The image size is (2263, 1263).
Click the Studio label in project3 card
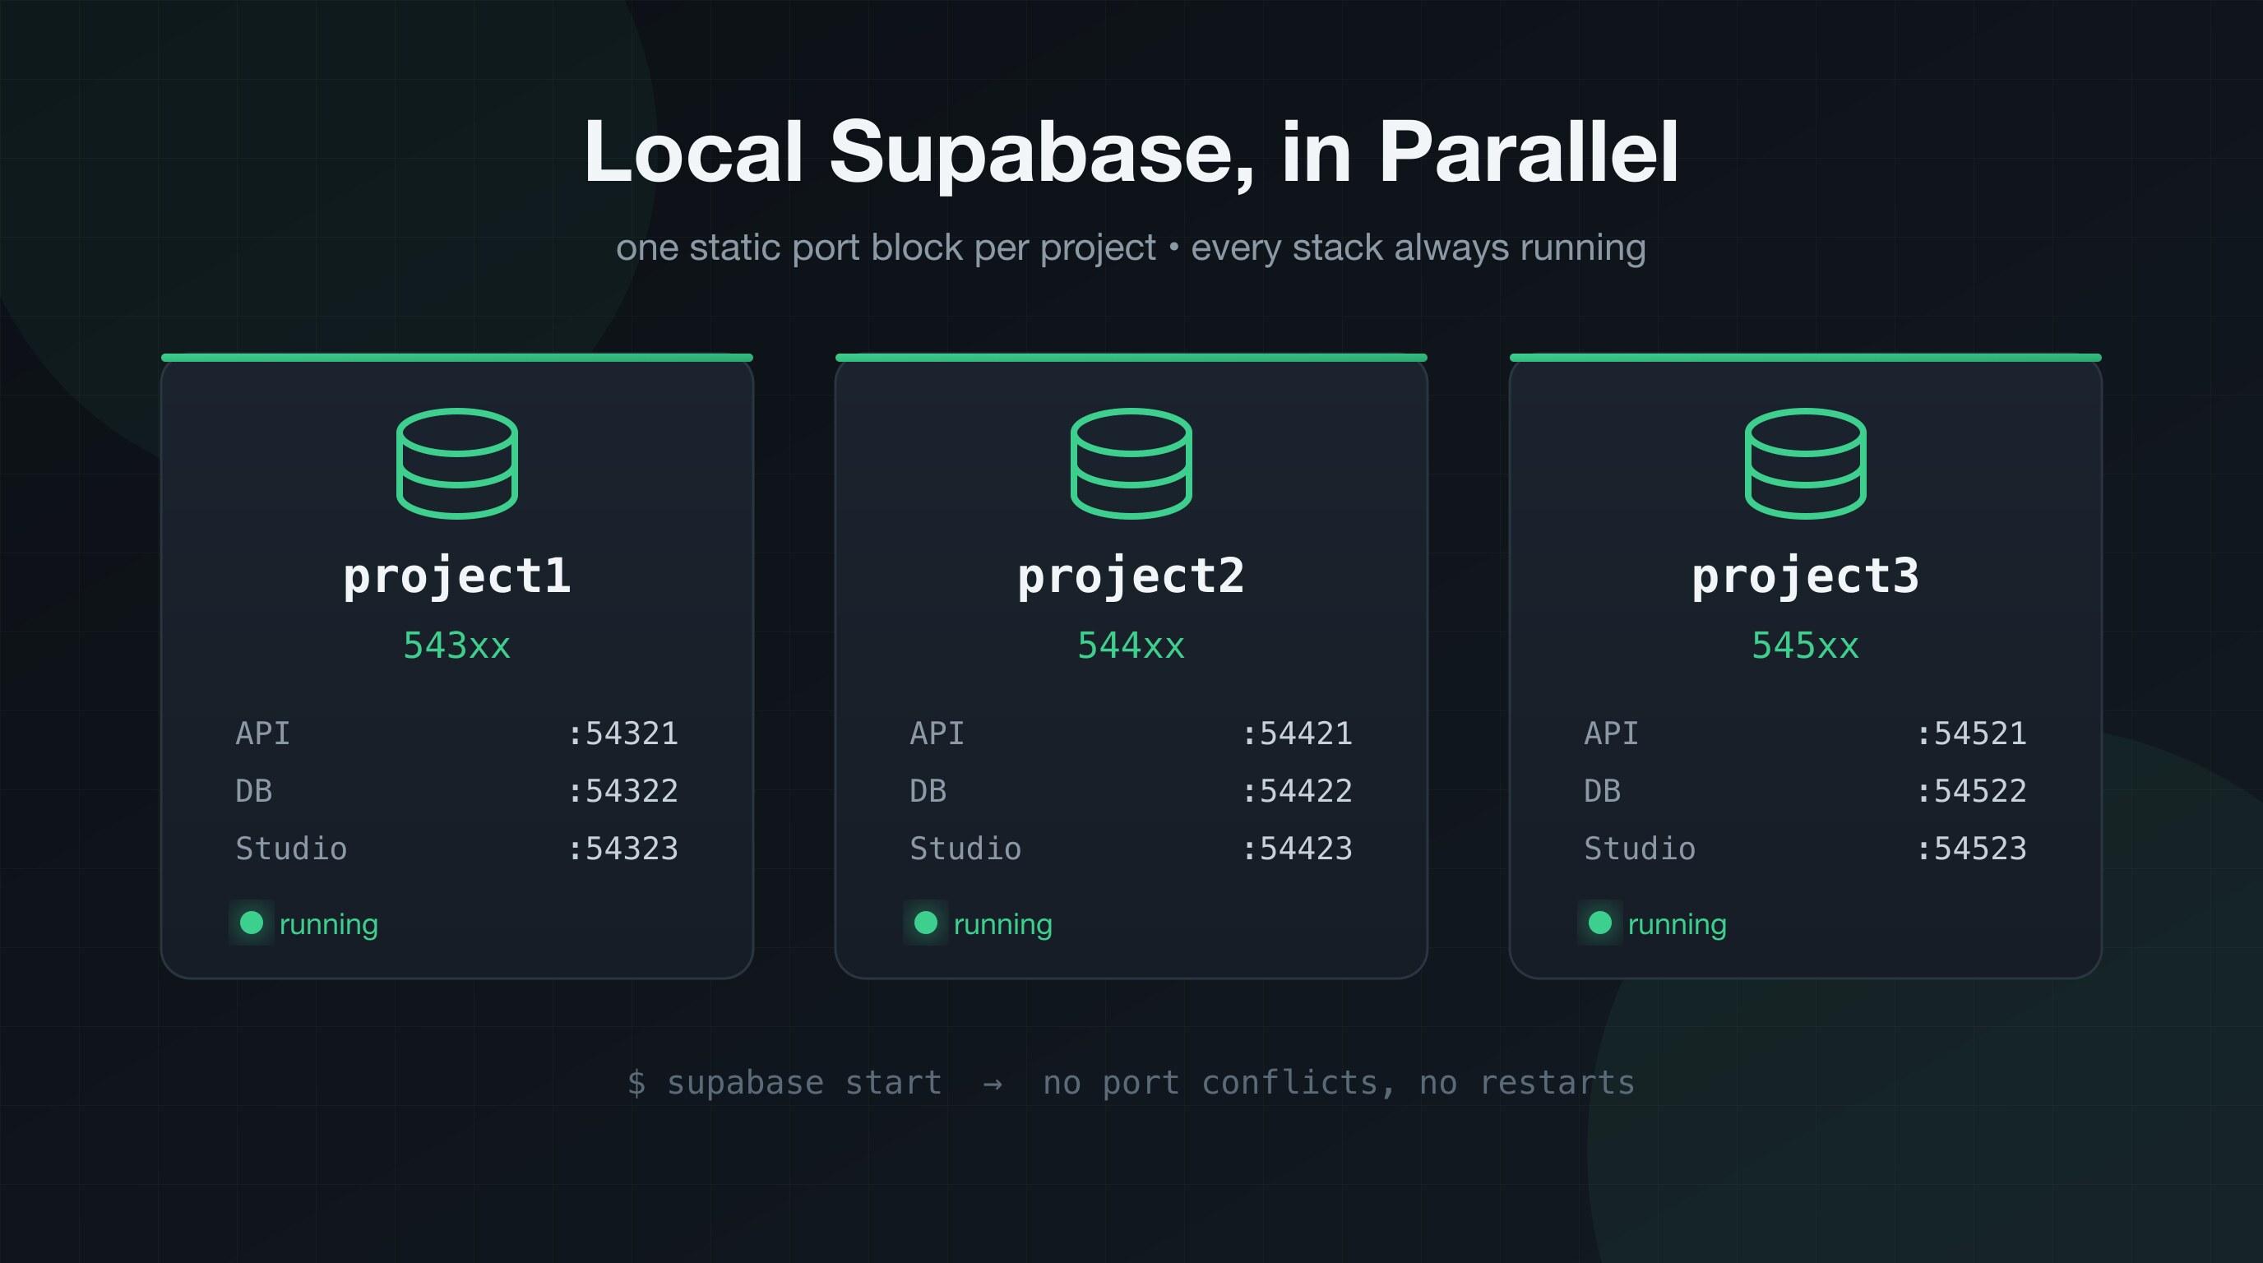(1639, 849)
